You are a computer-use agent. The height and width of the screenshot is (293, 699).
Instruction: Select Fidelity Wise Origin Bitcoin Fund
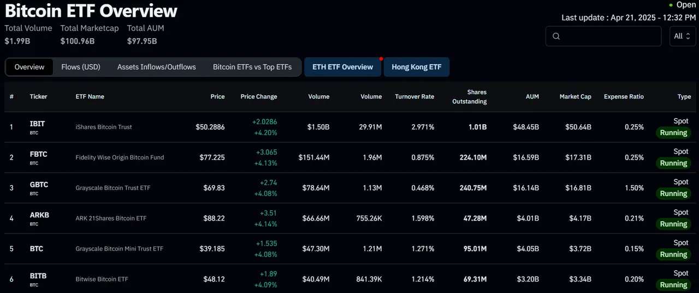tap(120, 157)
